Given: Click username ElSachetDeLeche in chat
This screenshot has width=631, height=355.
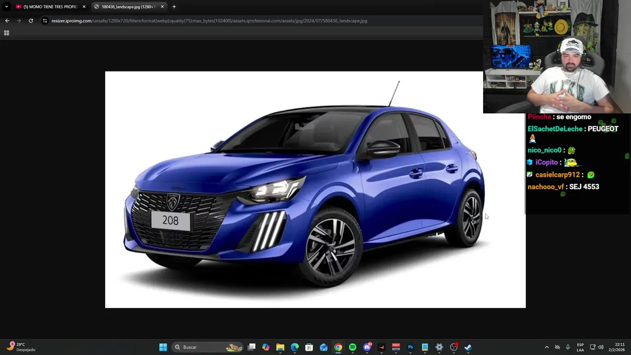Looking at the screenshot, I should click(555, 129).
